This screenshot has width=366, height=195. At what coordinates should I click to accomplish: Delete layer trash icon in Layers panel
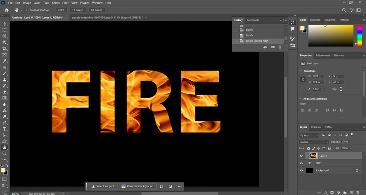(x=358, y=193)
